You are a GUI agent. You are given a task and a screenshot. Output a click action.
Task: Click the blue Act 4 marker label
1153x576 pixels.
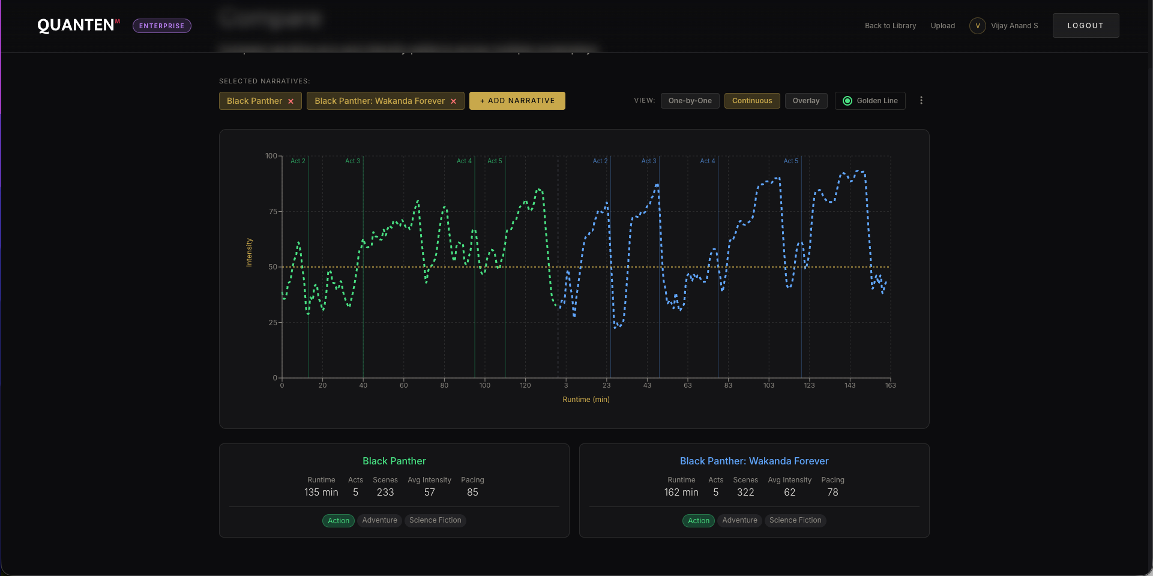707,161
